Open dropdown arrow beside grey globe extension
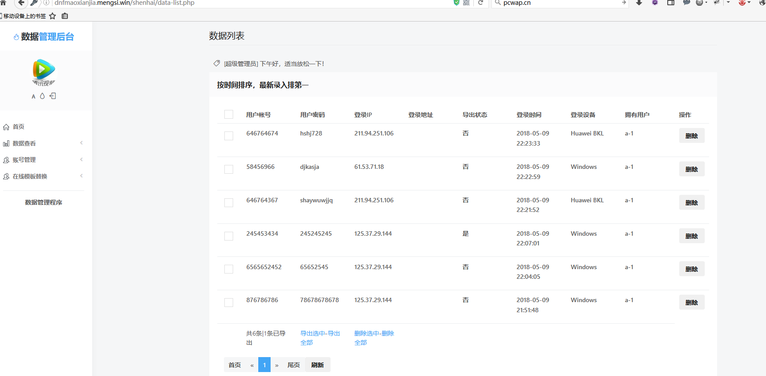766x376 pixels. [x=706, y=3]
